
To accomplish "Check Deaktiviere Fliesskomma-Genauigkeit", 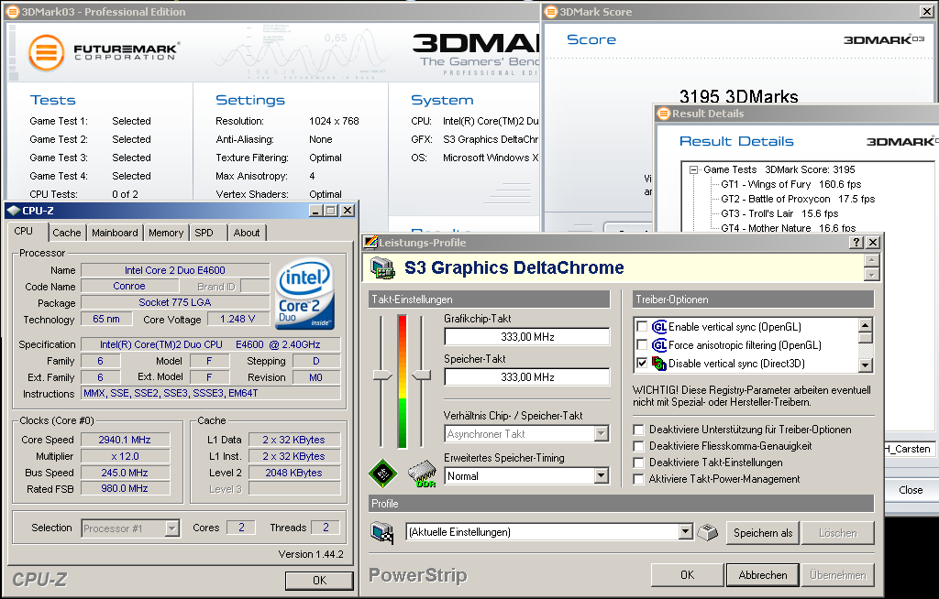I will coord(638,446).
